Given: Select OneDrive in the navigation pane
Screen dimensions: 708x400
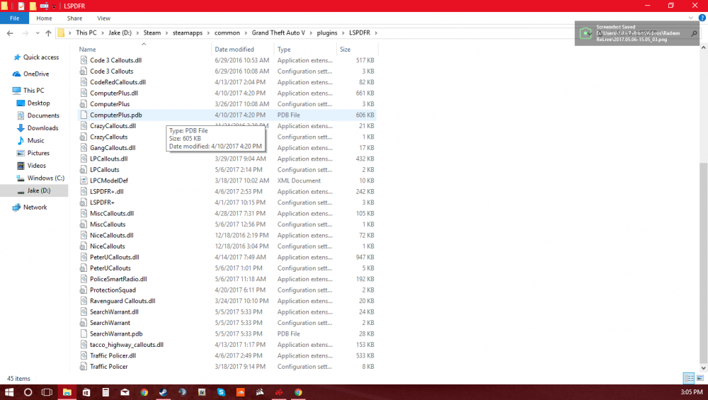Looking at the screenshot, I should pos(35,74).
